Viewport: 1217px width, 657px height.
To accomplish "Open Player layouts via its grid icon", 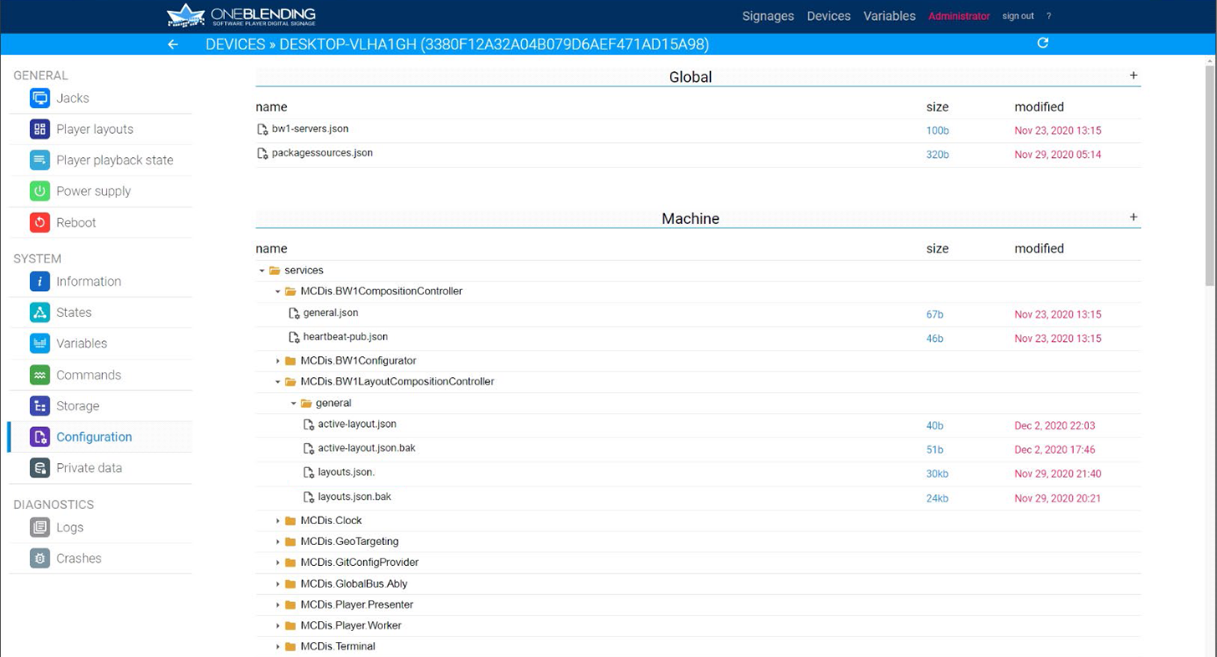I will [x=39, y=130].
